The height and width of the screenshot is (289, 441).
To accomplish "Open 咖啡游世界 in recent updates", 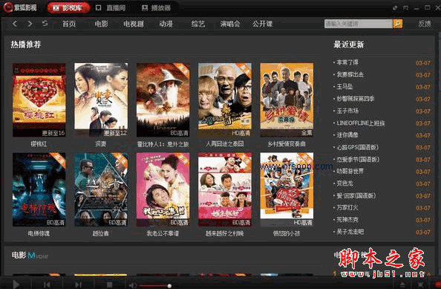I will point(350,171).
